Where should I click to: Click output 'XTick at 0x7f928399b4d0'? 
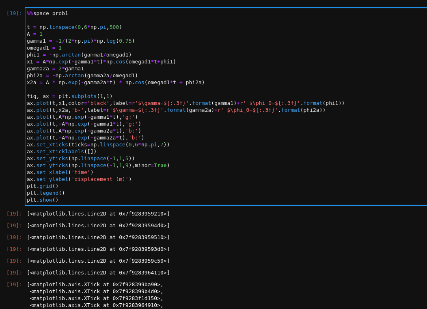(x=97, y=292)
